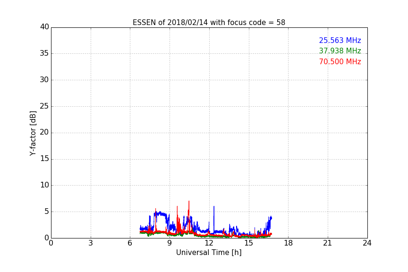Click the y-axis tick value 25
This screenshot has height=272, width=408.
pos(44,106)
